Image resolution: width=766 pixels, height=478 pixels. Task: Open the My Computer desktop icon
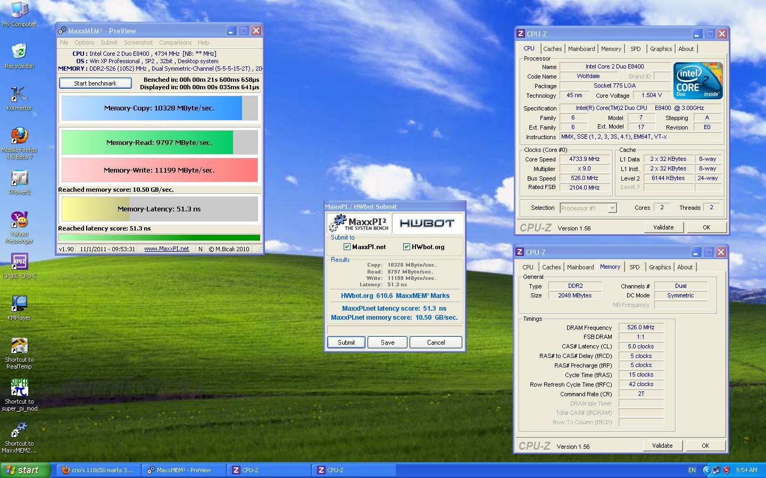pos(19,14)
